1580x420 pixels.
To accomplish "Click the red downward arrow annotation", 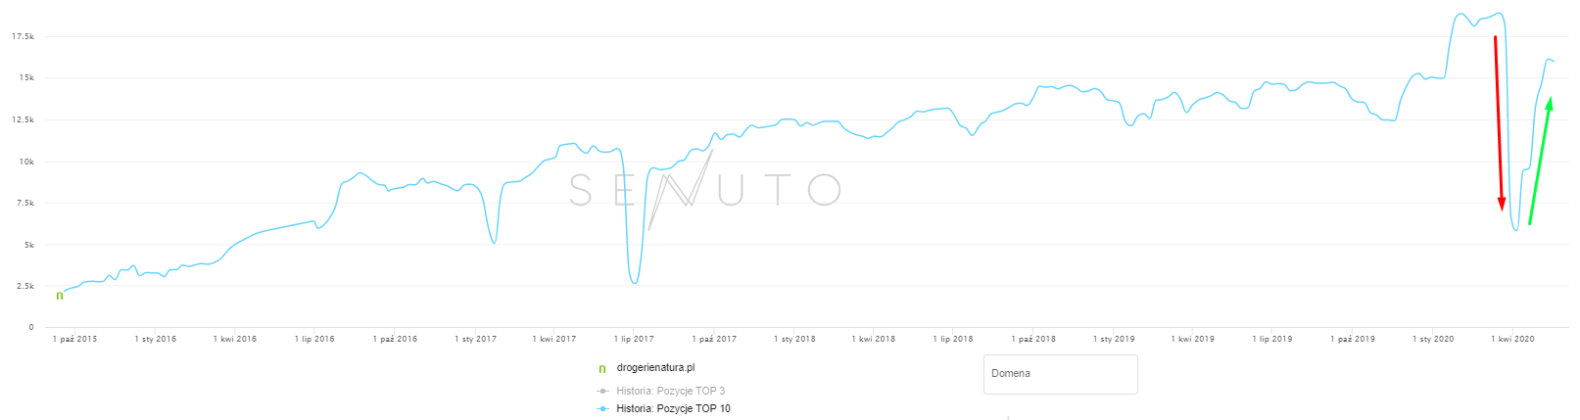I will click(x=1498, y=122).
